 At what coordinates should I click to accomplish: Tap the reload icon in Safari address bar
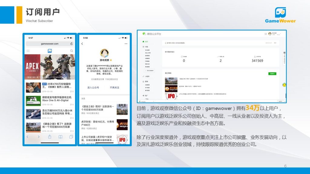pyautogui.click(x=71, y=43)
